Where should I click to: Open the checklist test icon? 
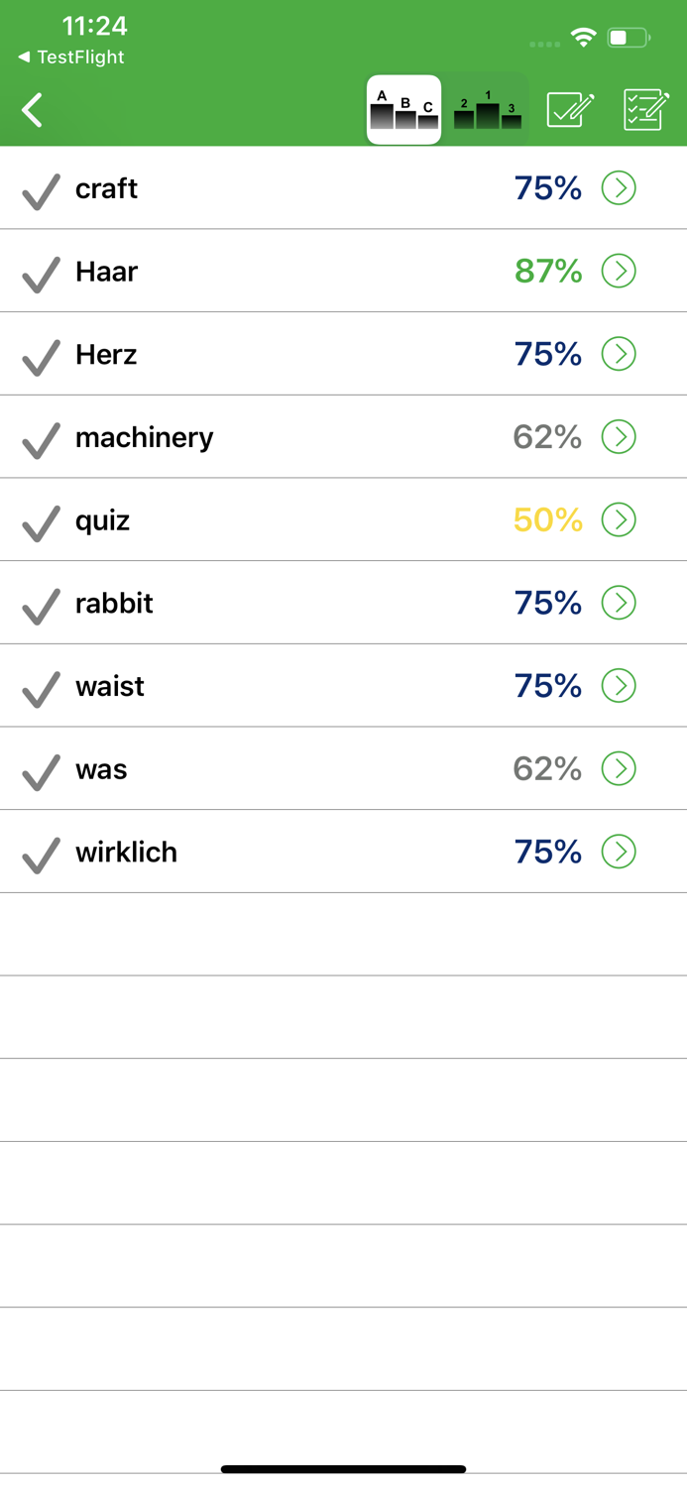644,110
